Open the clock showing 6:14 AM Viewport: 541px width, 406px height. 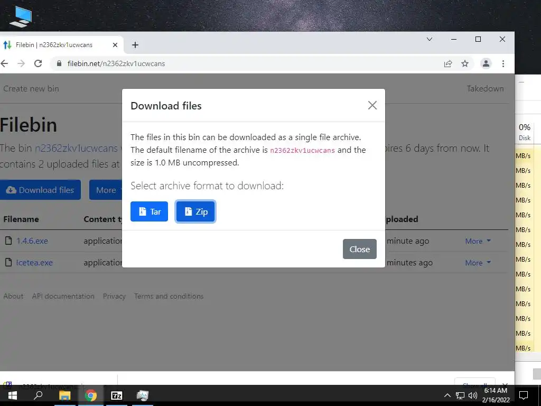(x=496, y=395)
